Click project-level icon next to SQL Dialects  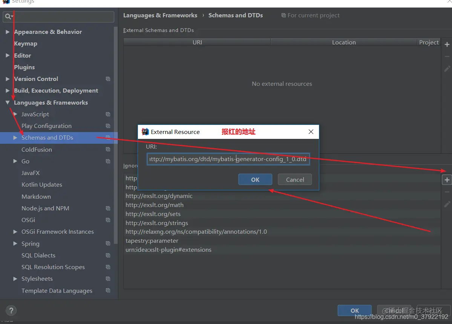(108, 255)
